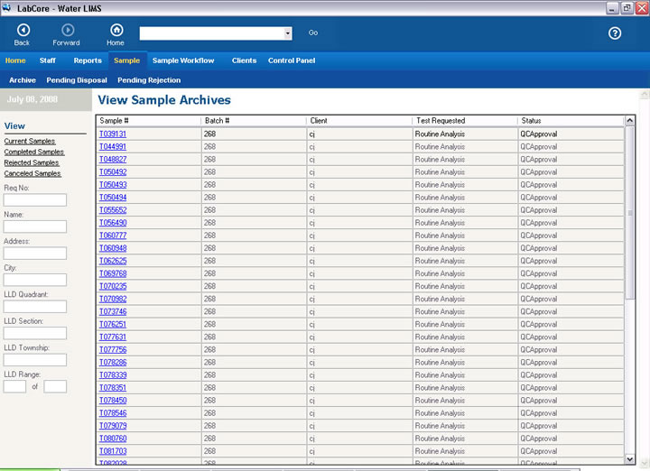Image resolution: width=650 pixels, height=471 pixels.
Task: Click the City input field
Action: [35, 280]
